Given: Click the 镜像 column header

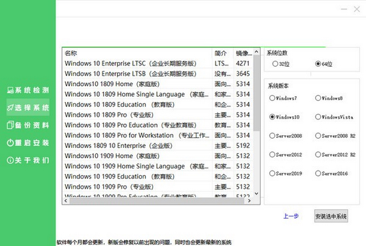Looking at the screenshot, I should pos(243,53).
